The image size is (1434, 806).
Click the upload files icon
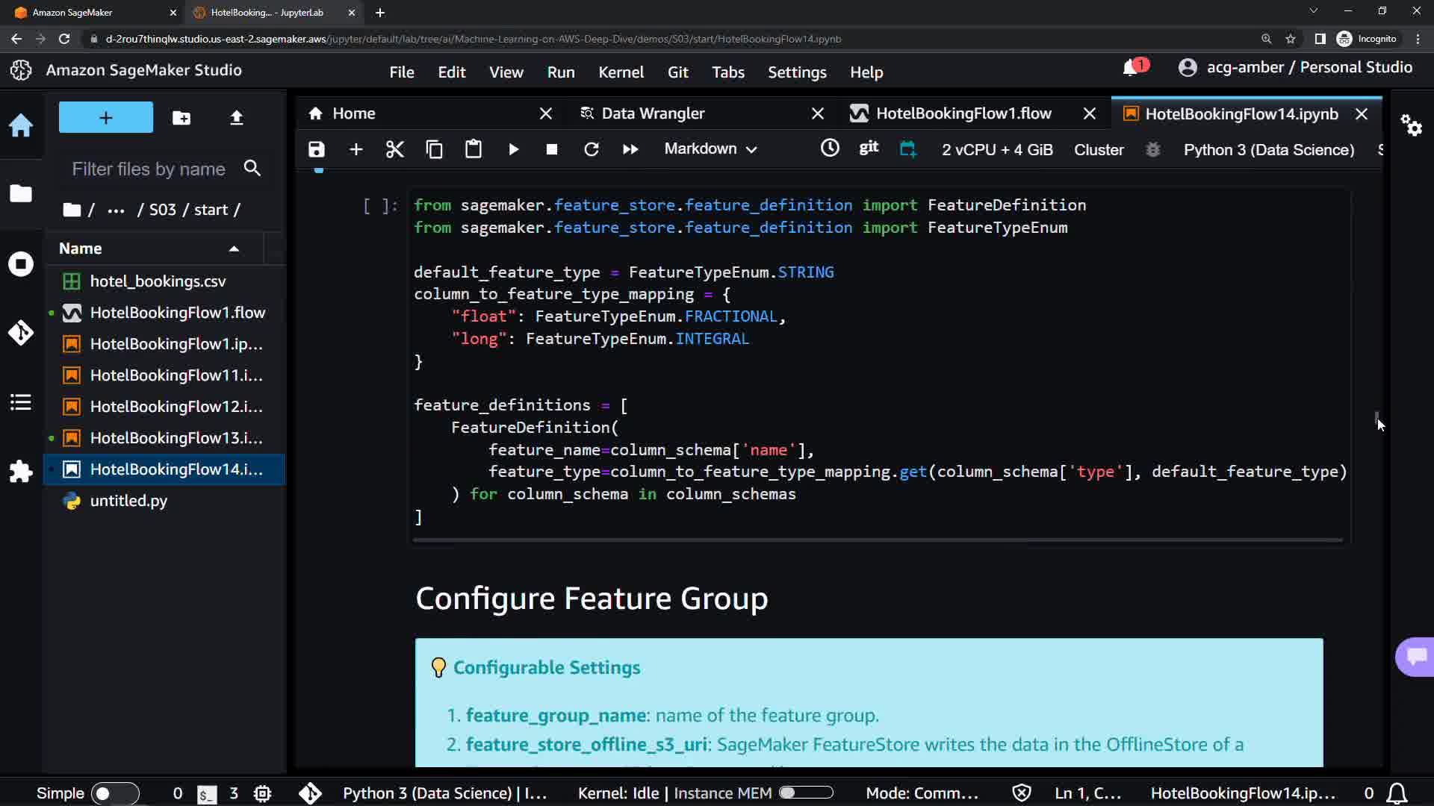(237, 118)
